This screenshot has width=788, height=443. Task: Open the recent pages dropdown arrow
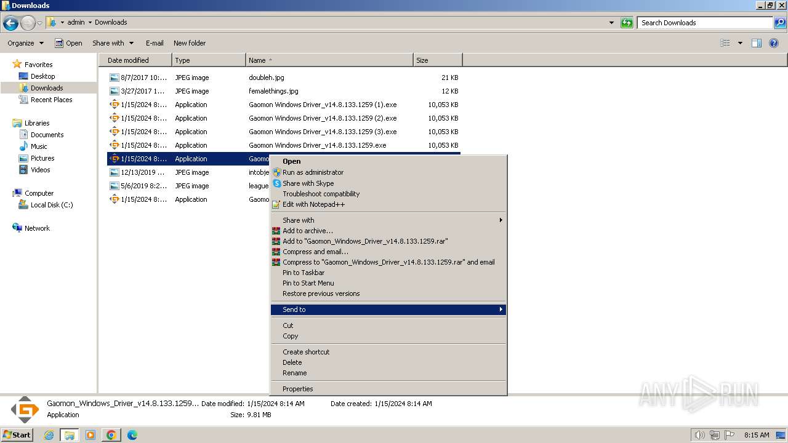(39, 23)
